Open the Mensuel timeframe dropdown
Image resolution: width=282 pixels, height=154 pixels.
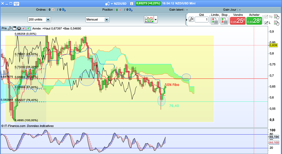click(x=97, y=20)
